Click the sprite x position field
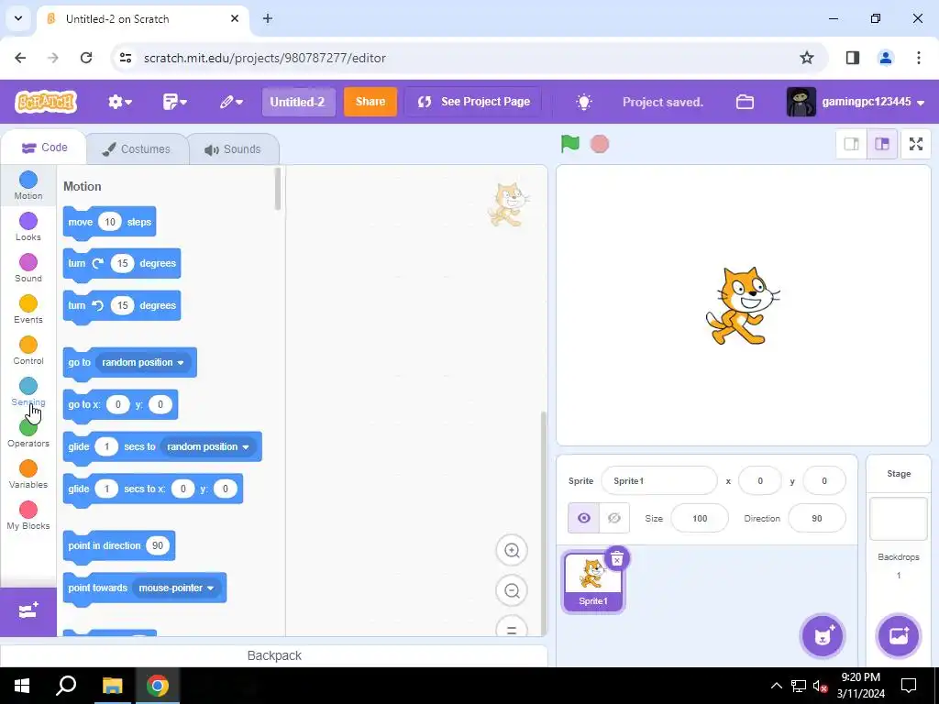This screenshot has height=704, width=939. pos(760,480)
